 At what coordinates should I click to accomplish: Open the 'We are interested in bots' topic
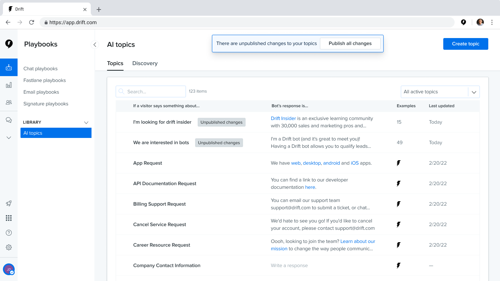coord(161,143)
